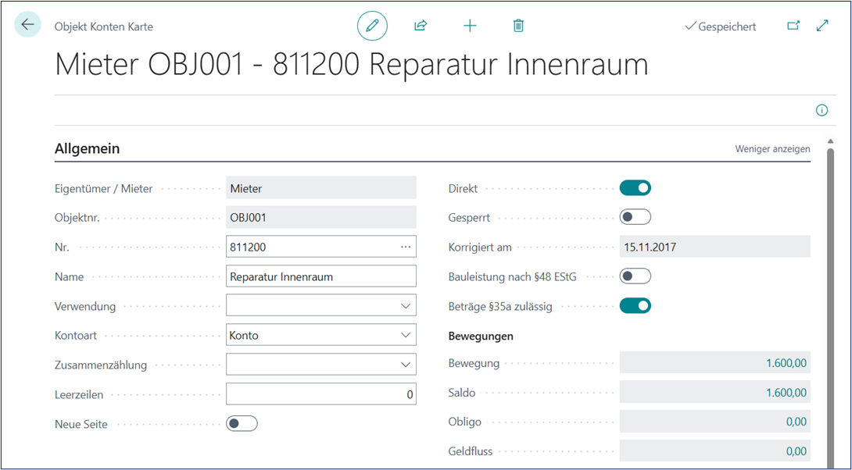Turn on Bauleistung nach §48 EStG
The height and width of the screenshot is (470, 852).
click(635, 276)
